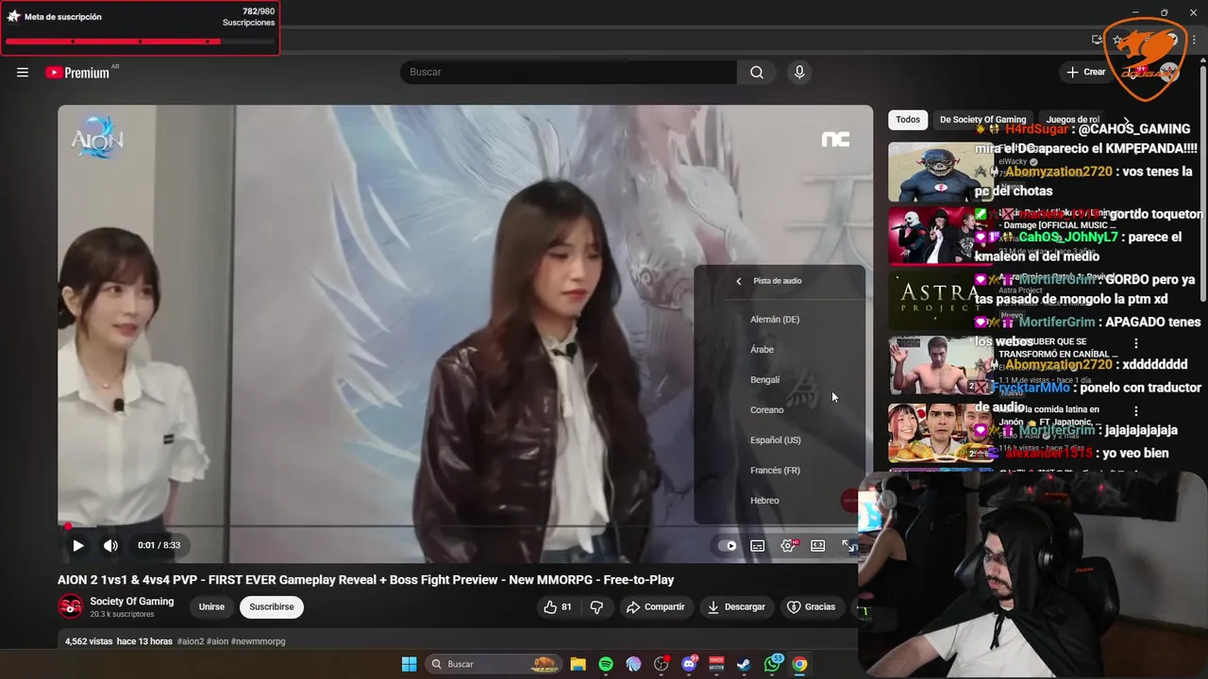Click the Windows taskbar Buscar search box
This screenshot has width=1208, height=679.
pyautogui.click(x=495, y=664)
